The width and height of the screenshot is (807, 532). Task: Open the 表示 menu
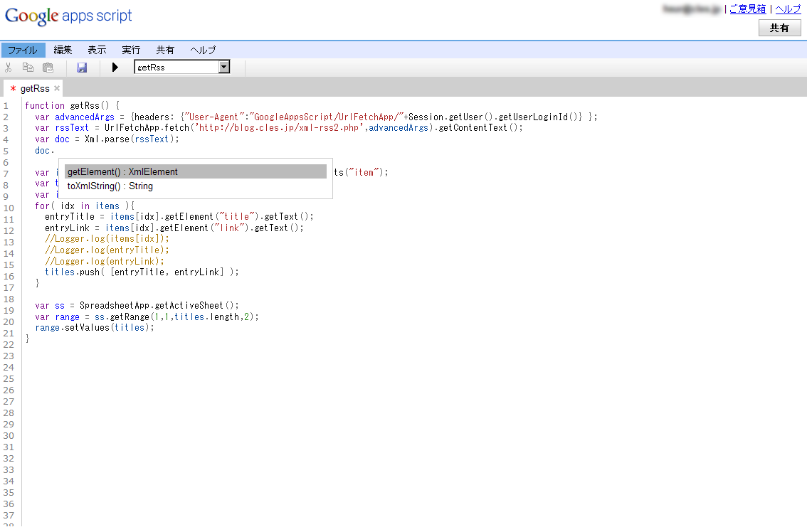click(97, 50)
